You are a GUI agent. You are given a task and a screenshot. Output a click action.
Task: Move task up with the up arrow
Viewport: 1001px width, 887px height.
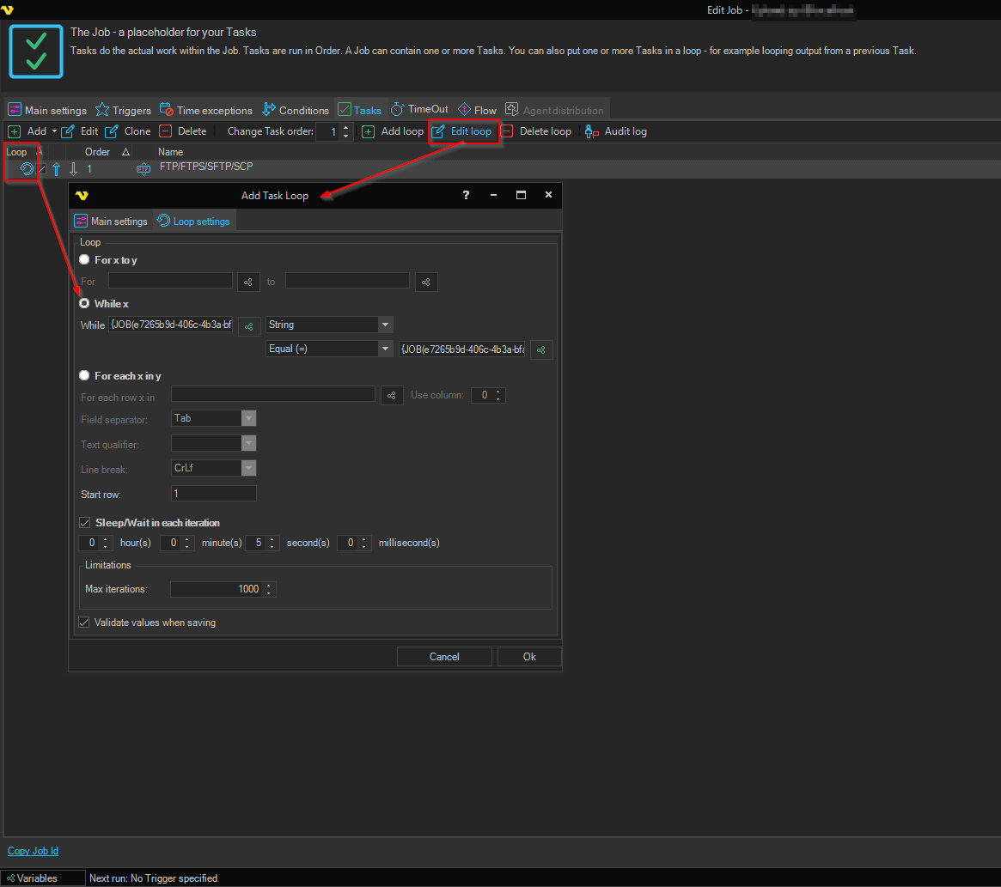coord(56,169)
